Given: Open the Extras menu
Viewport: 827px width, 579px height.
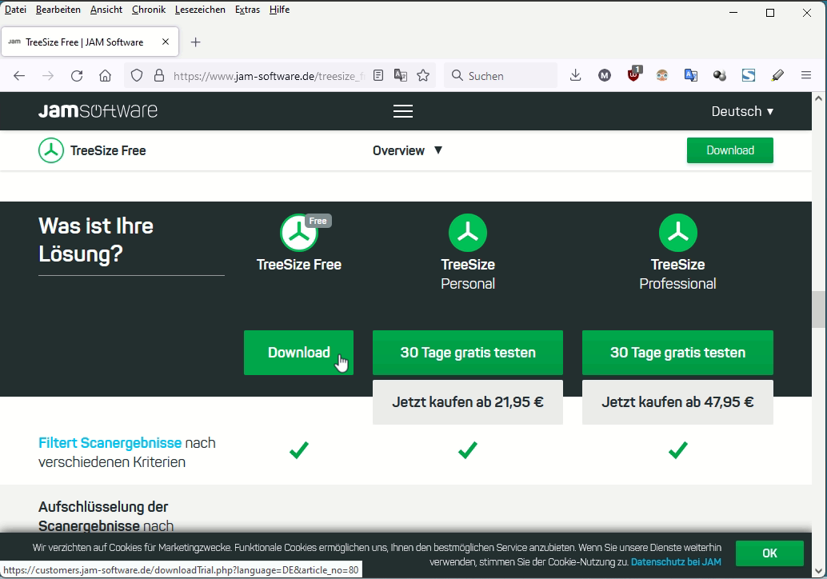Looking at the screenshot, I should (x=247, y=10).
